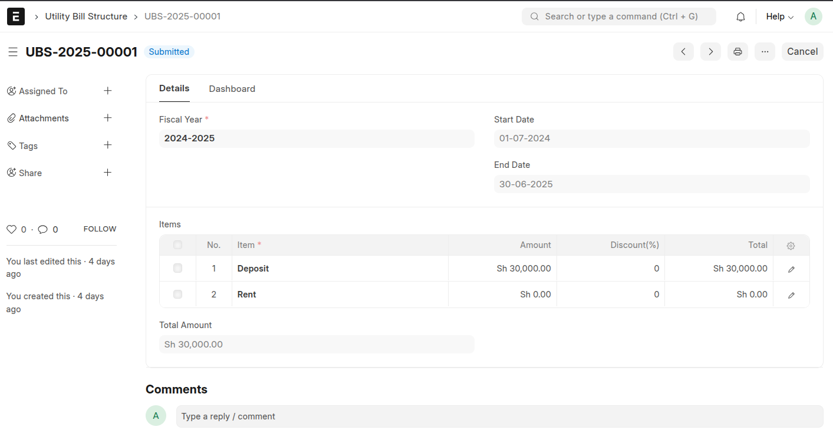Edit the Deposit row with pencil icon

click(791, 269)
